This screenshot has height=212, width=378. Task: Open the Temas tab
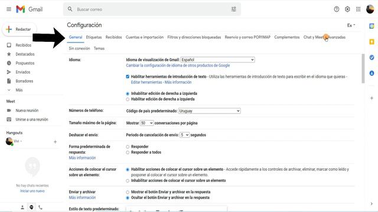pyautogui.click(x=99, y=48)
